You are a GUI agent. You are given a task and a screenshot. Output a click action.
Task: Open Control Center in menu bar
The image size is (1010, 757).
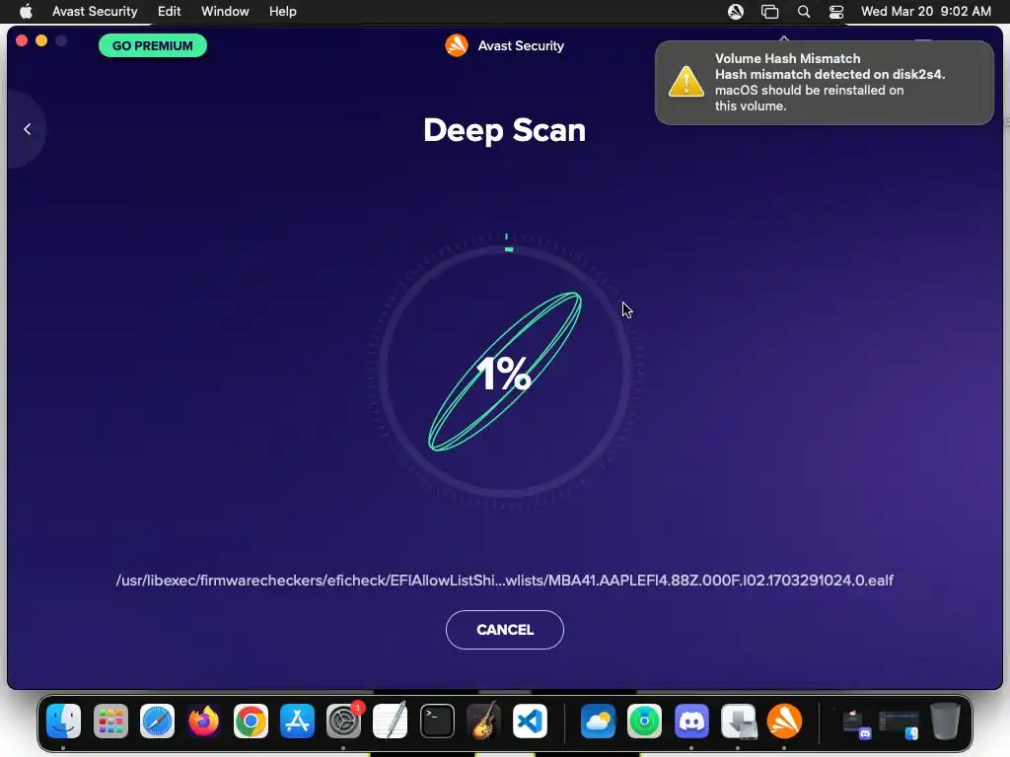coord(836,12)
